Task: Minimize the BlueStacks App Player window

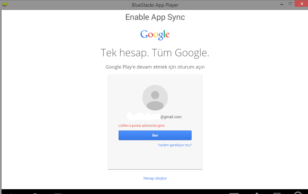Action: click(282, 4)
